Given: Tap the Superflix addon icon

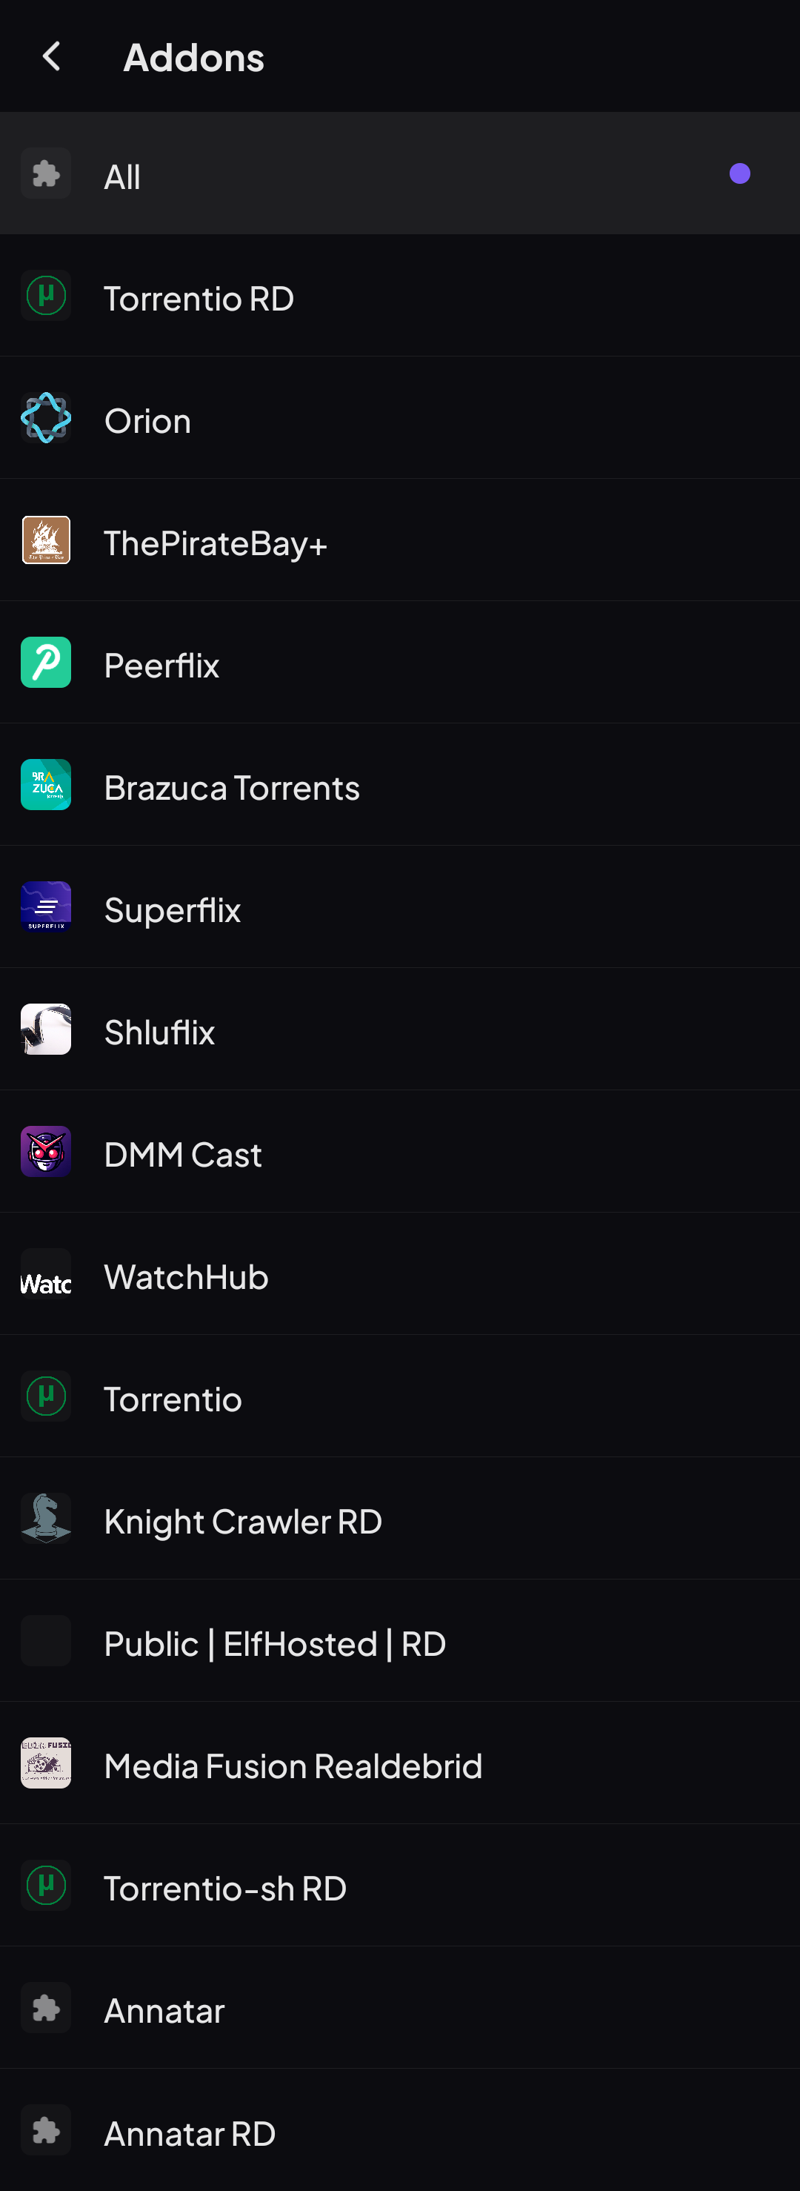Looking at the screenshot, I should [46, 906].
